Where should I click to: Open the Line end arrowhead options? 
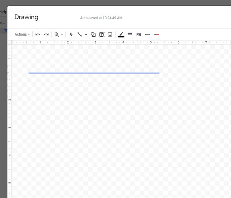(x=156, y=35)
